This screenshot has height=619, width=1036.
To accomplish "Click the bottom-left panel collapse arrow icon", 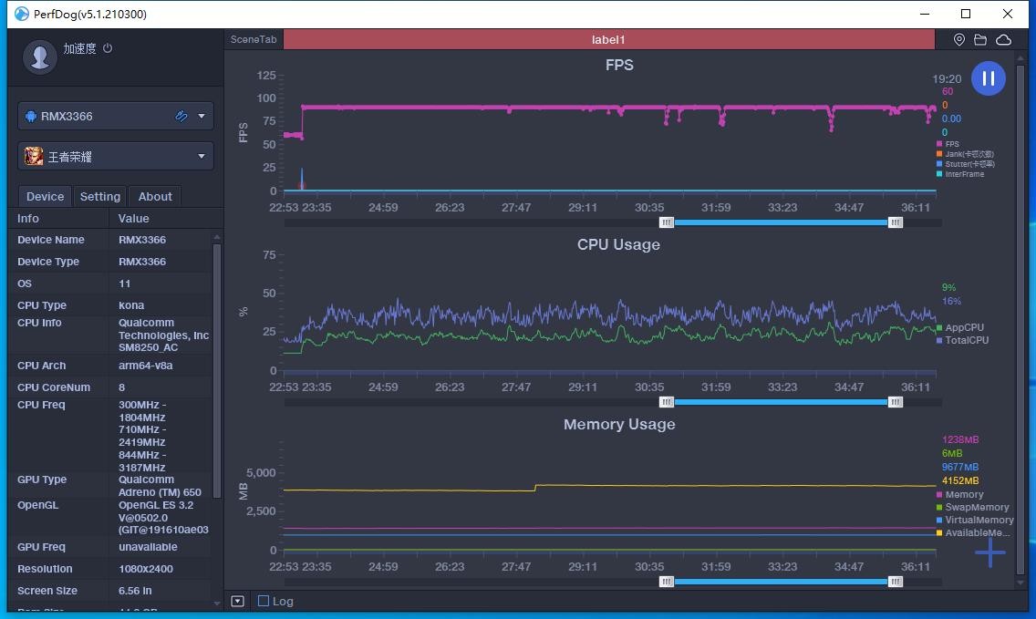I will (238, 601).
